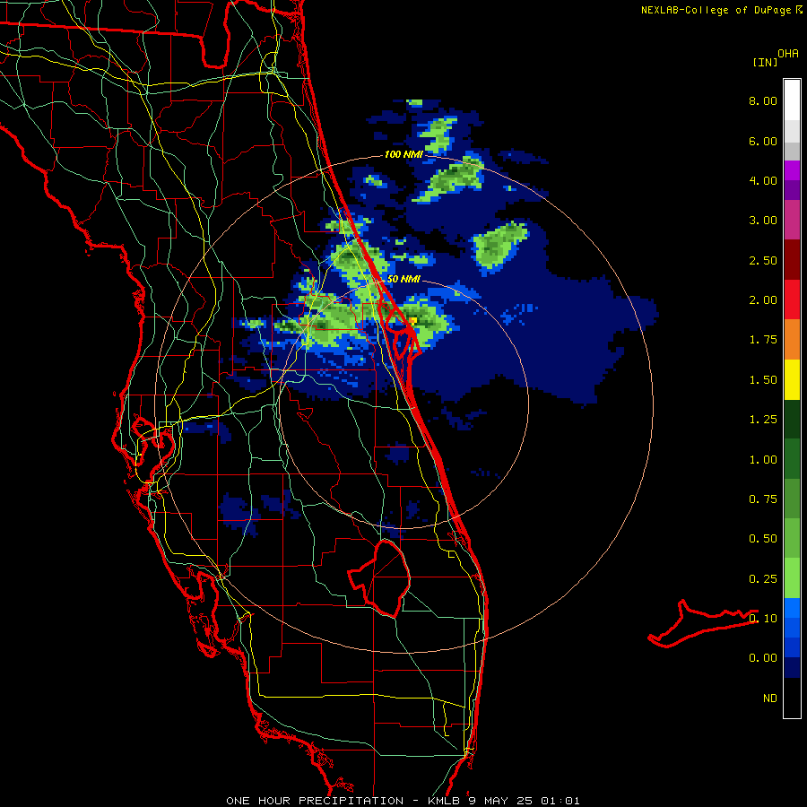Pick the light blue swatch beside 0.10
This screenshot has height=807, width=807.
[792, 608]
